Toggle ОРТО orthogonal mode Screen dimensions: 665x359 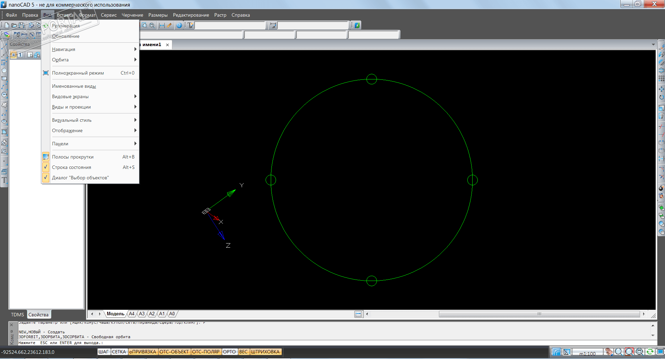[x=229, y=352]
